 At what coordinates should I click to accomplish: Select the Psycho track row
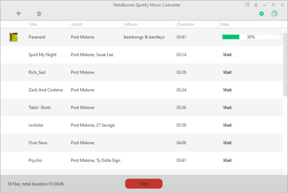[x=142, y=160]
